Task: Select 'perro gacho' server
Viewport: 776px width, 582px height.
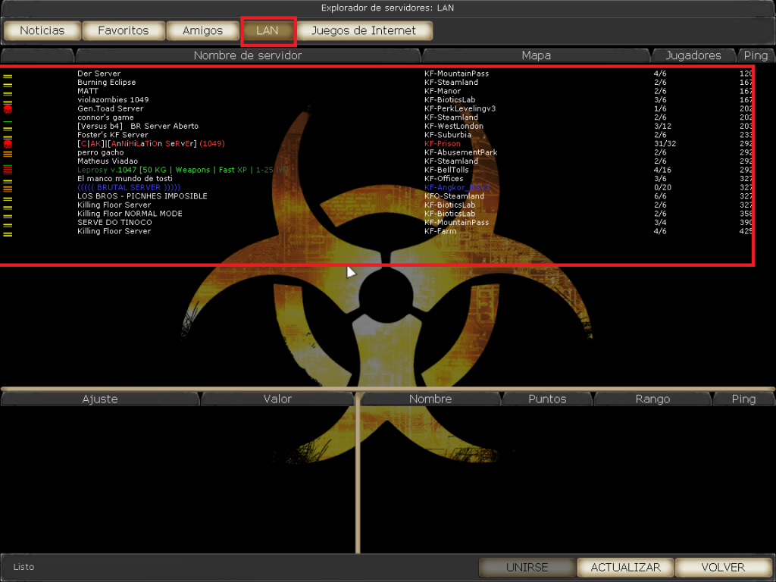Action: coord(101,152)
